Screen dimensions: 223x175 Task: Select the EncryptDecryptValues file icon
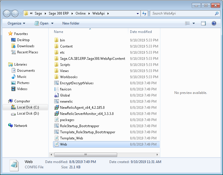57,83
